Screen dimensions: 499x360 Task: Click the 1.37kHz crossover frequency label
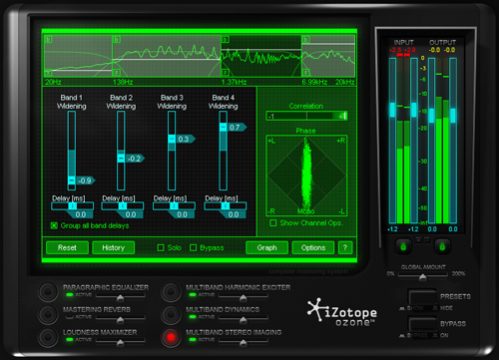pos(234,82)
